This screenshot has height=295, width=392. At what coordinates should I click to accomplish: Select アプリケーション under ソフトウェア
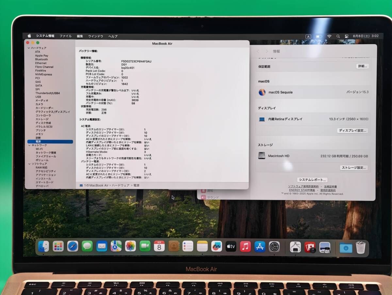pos(46,175)
